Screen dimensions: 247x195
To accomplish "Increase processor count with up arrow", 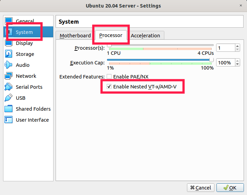I will (x=237, y=46).
